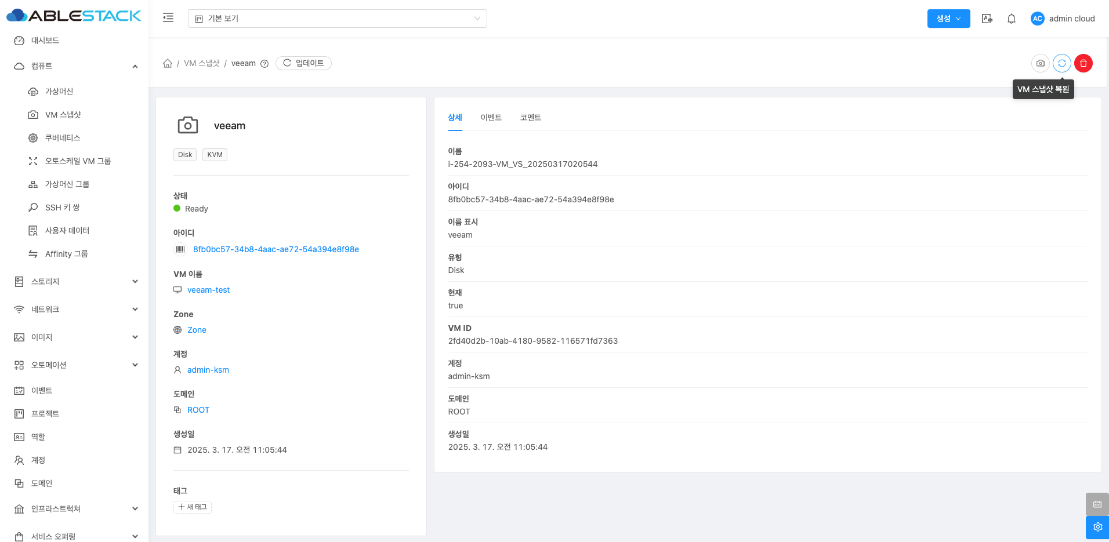1109x542 pixels.
Task: Open the 기본 보기 view dropdown
Action: pyautogui.click(x=337, y=19)
